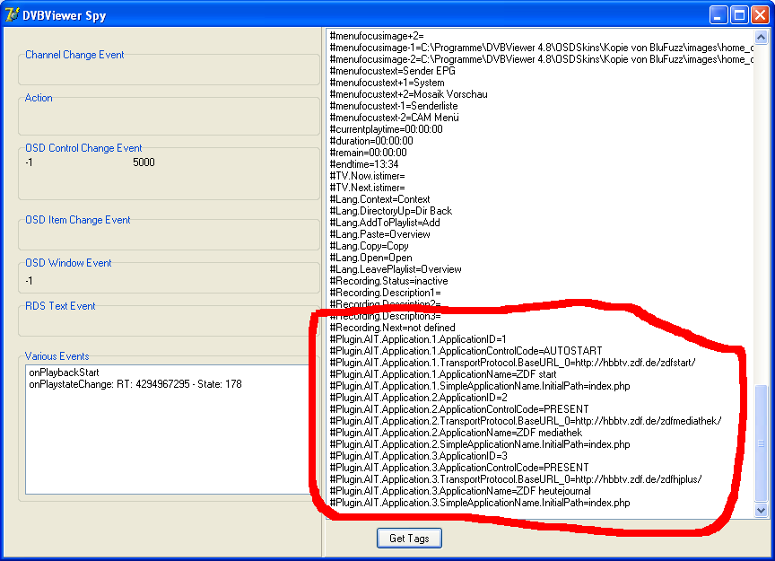Minimize the DVBViewer Spy window
775x561 pixels.
point(720,14)
